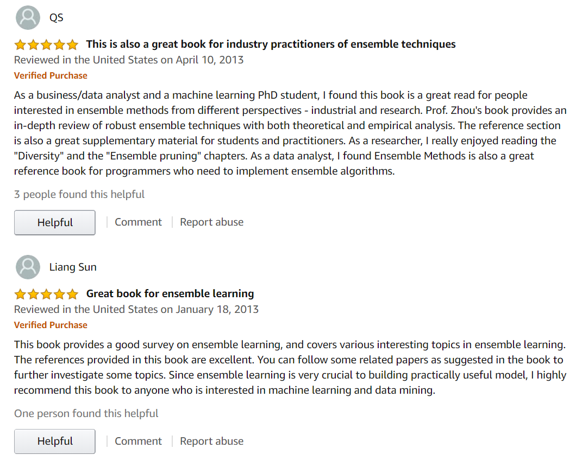Report abuse on QS's review

click(211, 222)
